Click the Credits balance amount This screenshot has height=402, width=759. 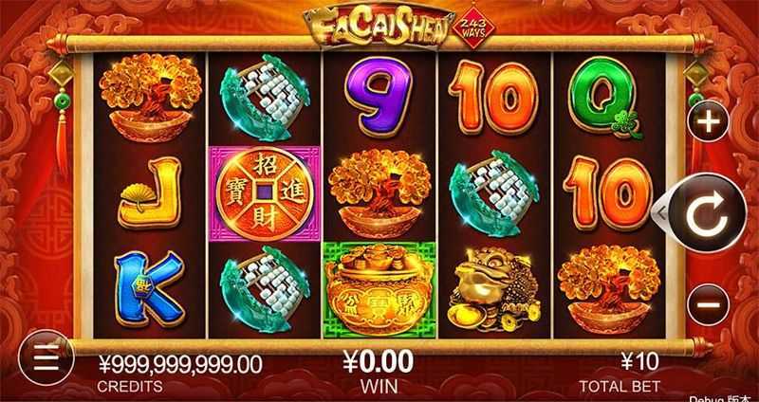tap(180, 364)
